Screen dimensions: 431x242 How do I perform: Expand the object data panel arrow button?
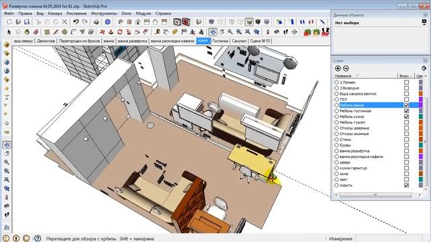click(x=424, y=22)
